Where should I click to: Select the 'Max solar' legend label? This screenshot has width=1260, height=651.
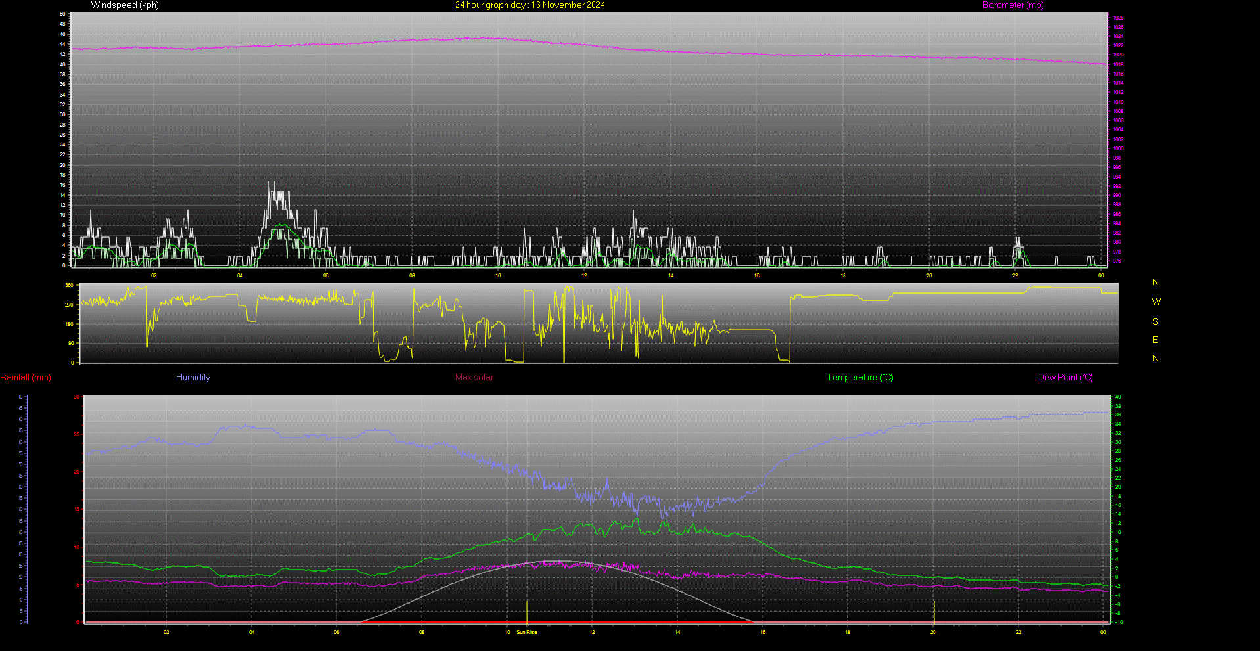(x=474, y=378)
